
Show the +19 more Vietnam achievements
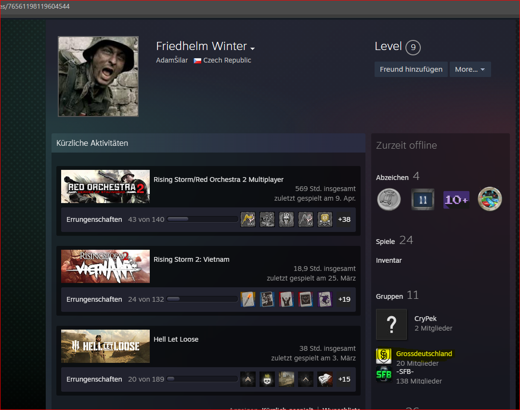click(x=344, y=299)
